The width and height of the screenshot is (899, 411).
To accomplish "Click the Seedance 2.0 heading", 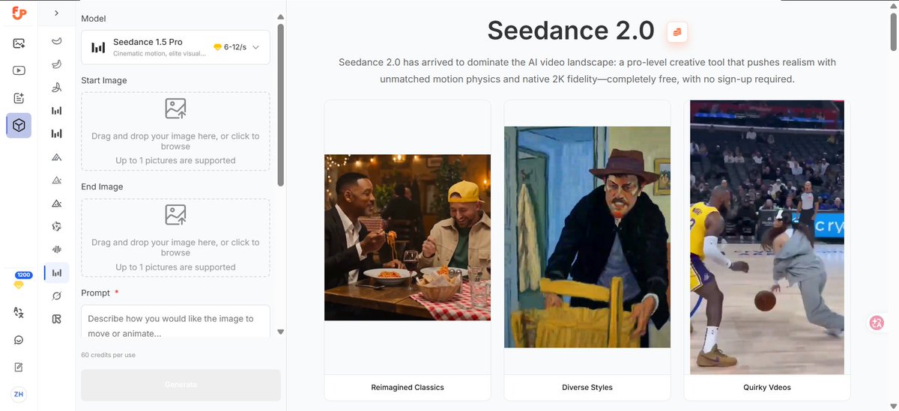I will point(571,31).
